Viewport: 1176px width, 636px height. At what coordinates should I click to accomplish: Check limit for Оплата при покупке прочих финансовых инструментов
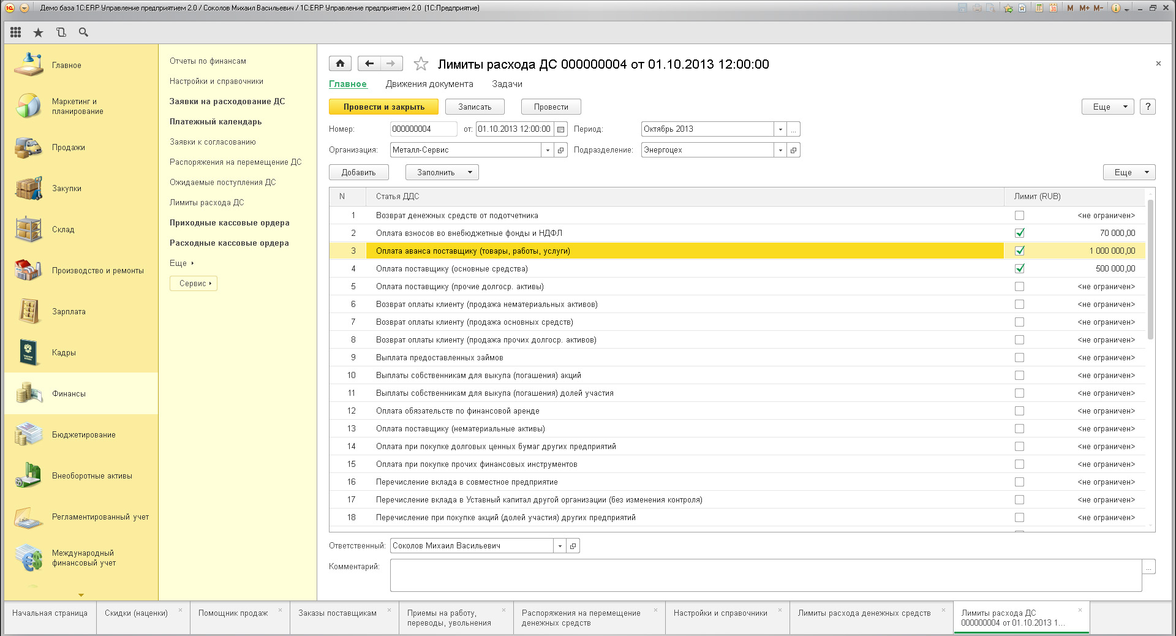pyautogui.click(x=1019, y=464)
